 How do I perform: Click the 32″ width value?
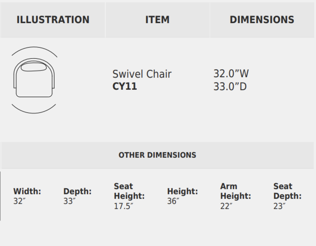click(x=19, y=201)
